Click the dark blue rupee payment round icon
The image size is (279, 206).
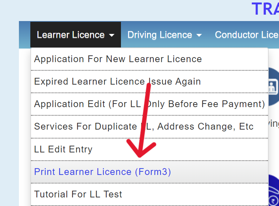[x=274, y=191]
